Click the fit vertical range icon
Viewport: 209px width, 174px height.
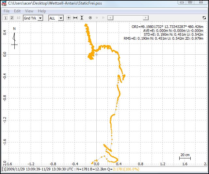tap(82, 18)
